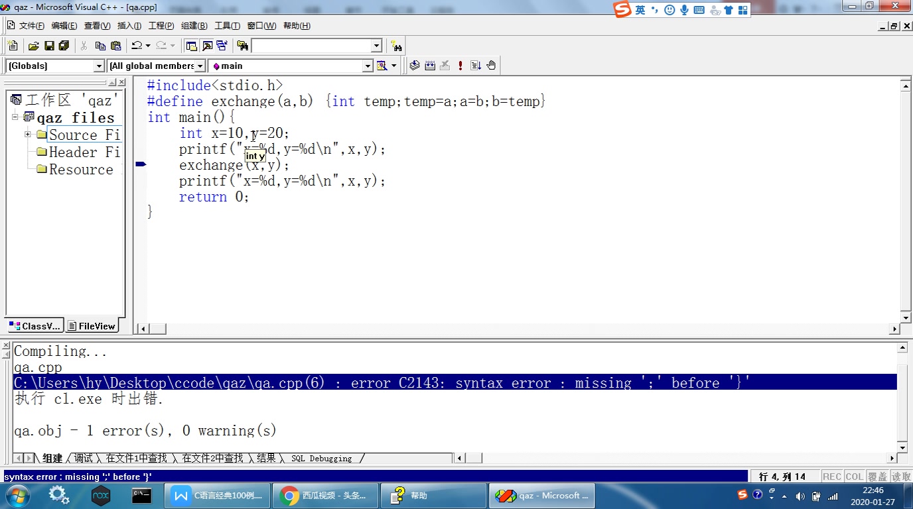This screenshot has width=913, height=509.
Task: Open the 帮助(H) menu
Action: click(297, 26)
